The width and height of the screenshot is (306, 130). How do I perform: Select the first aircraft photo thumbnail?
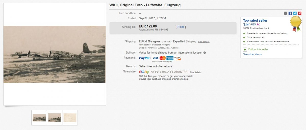39,118
